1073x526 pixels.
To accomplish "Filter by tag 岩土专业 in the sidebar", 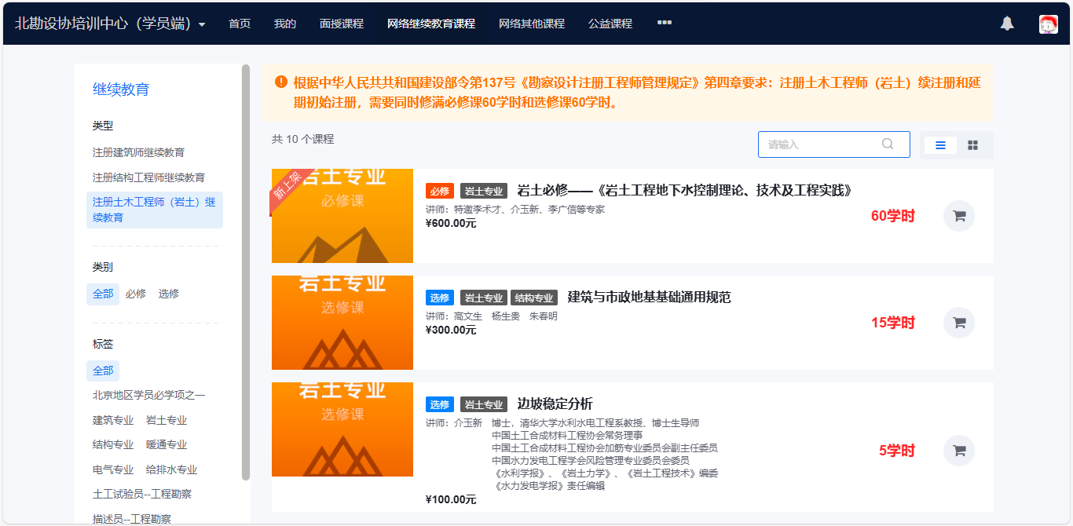I will coord(167,420).
